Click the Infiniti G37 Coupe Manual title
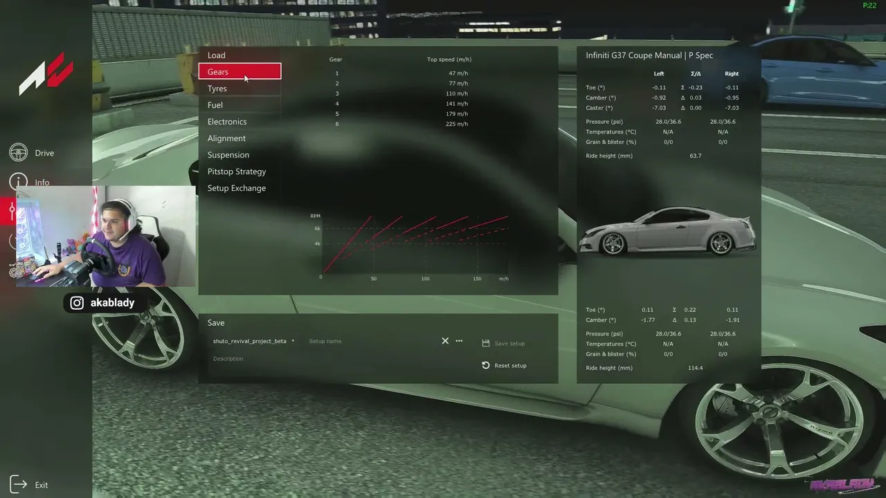886x498 pixels. [x=649, y=55]
